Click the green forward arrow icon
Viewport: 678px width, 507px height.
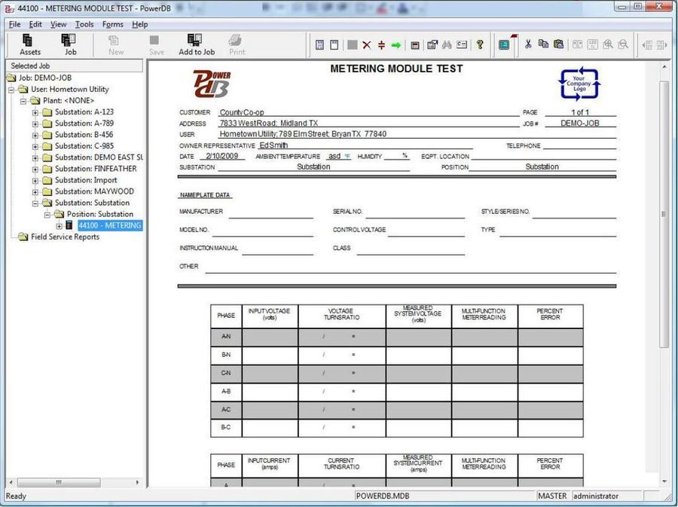(x=395, y=45)
